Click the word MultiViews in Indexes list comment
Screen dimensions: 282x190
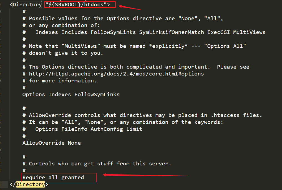pyautogui.click(x=249, y=32)
